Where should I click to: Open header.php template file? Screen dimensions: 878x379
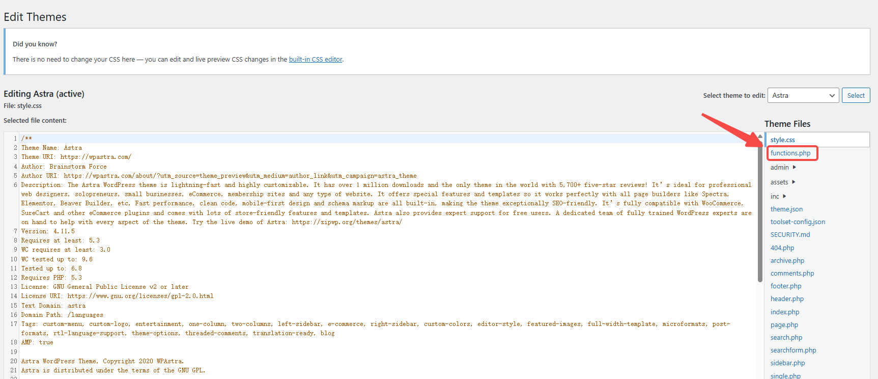coord(787,299)
